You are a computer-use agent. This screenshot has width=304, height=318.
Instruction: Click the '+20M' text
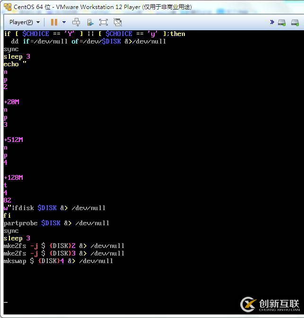point(11,102)
